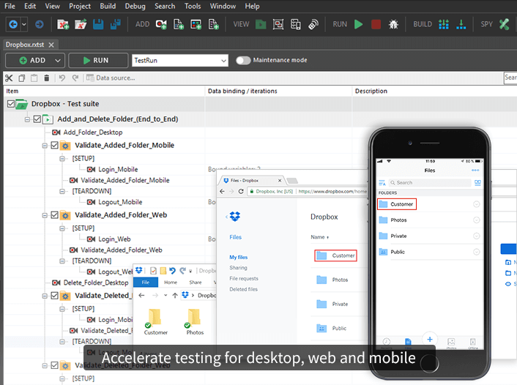517x385 pixels.
Task: Click the green RUN button
Action: click(98, 61)
